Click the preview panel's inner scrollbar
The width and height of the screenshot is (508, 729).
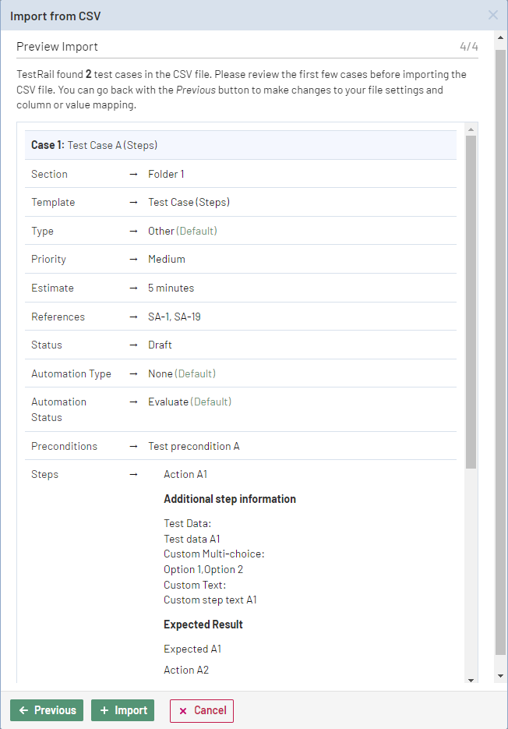pyautogui.click(x=472, y=312)
